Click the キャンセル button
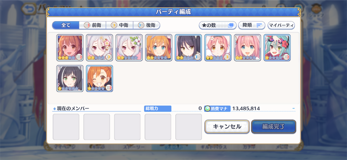 [227, 127]
